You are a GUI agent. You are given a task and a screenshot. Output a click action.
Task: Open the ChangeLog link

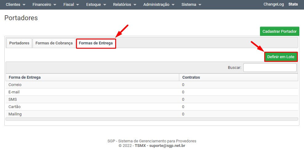pos(274,5)
